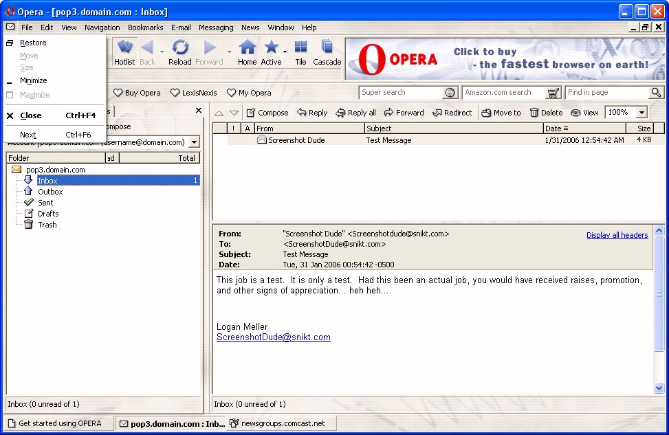Open LexisNexis bookmark

click(x=194, y=93)
